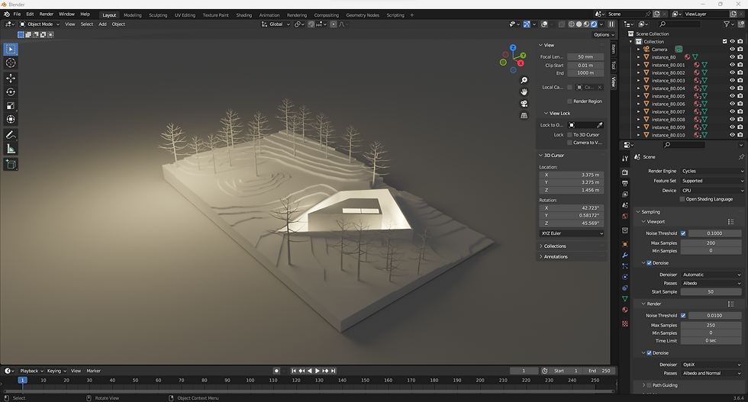Click the zoom magnifier viewport icon

point(524,80)
